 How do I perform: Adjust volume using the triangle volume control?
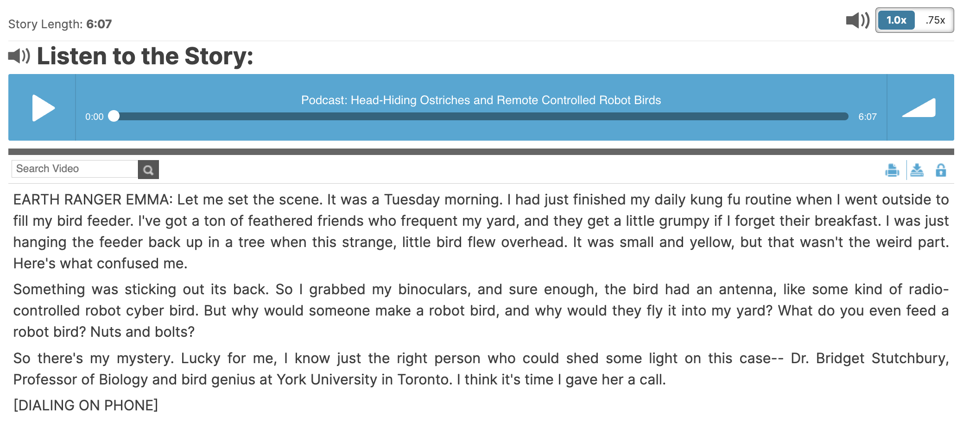tap(919, 108)
